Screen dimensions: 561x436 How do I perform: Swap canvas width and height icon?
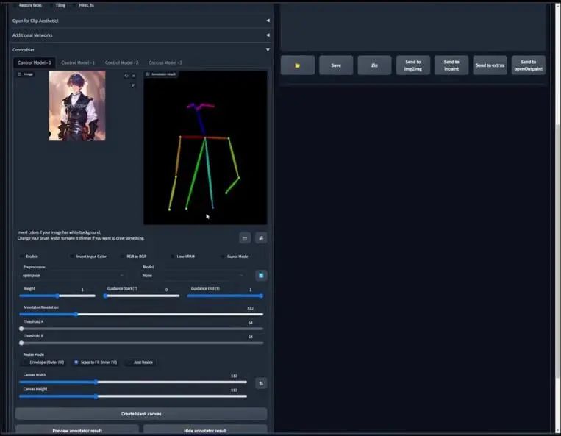click(261, 383)
